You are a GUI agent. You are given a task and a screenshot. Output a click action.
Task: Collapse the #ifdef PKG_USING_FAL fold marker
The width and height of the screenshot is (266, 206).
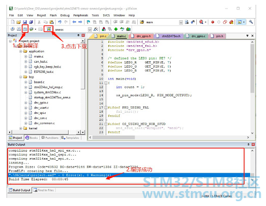(x=106, y=108)
